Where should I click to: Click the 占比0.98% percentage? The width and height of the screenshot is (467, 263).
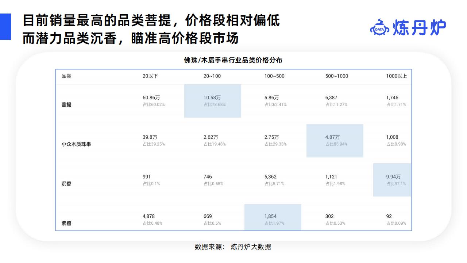[396, 144]
